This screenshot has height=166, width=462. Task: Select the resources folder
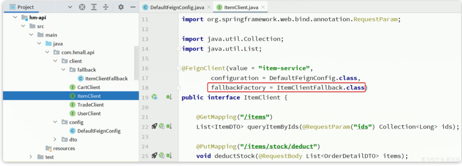pyautogui.click(x=64, y=148)
